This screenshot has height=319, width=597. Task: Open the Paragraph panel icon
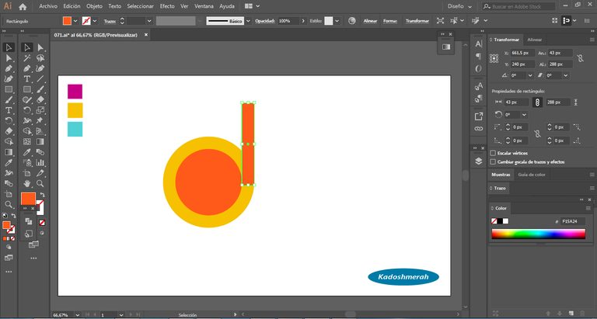pos(479,57)
